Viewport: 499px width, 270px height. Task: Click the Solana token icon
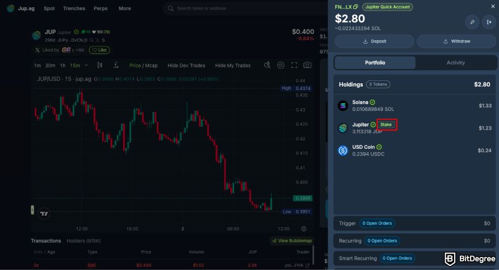(x=342, y=105)
